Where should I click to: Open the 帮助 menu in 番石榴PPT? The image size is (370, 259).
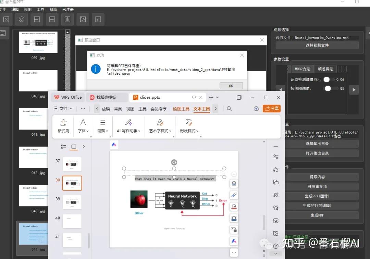pos(53,10)
